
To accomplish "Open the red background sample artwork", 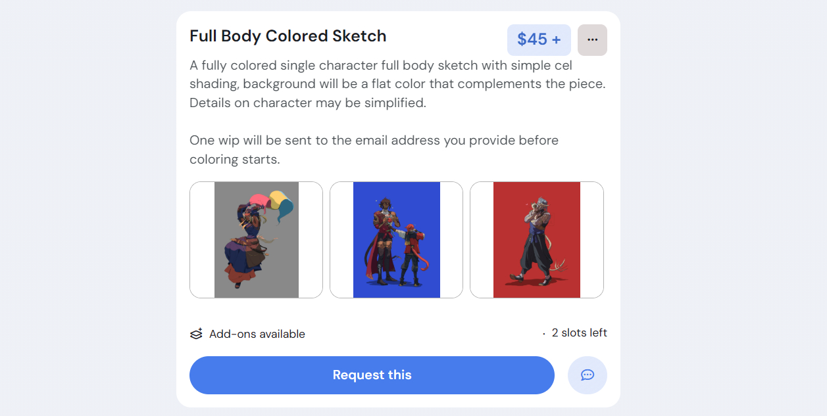I will coord(536,240).
